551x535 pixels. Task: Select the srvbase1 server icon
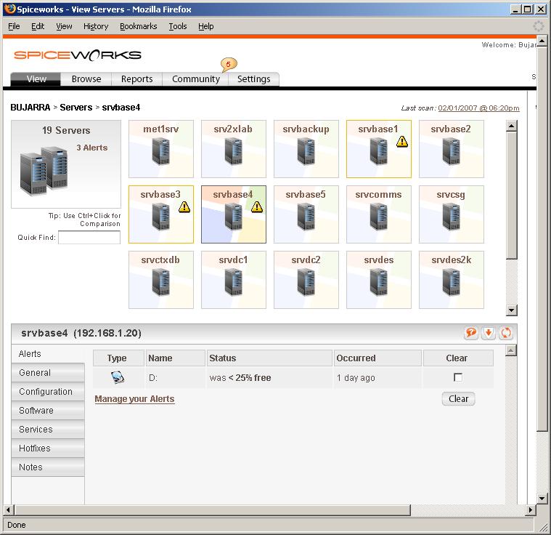pyautogui.click(x=378, y=151)
